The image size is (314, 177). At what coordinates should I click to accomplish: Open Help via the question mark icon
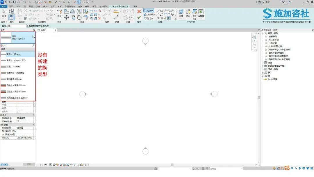(289, 2)
